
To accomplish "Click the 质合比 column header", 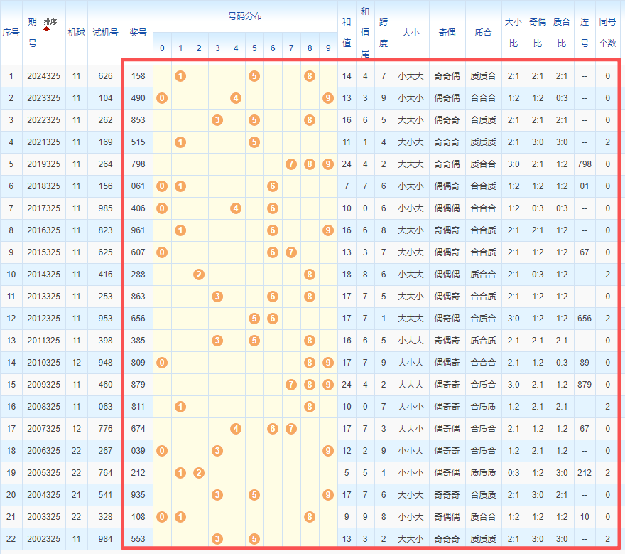I will (x=562, y=32).
